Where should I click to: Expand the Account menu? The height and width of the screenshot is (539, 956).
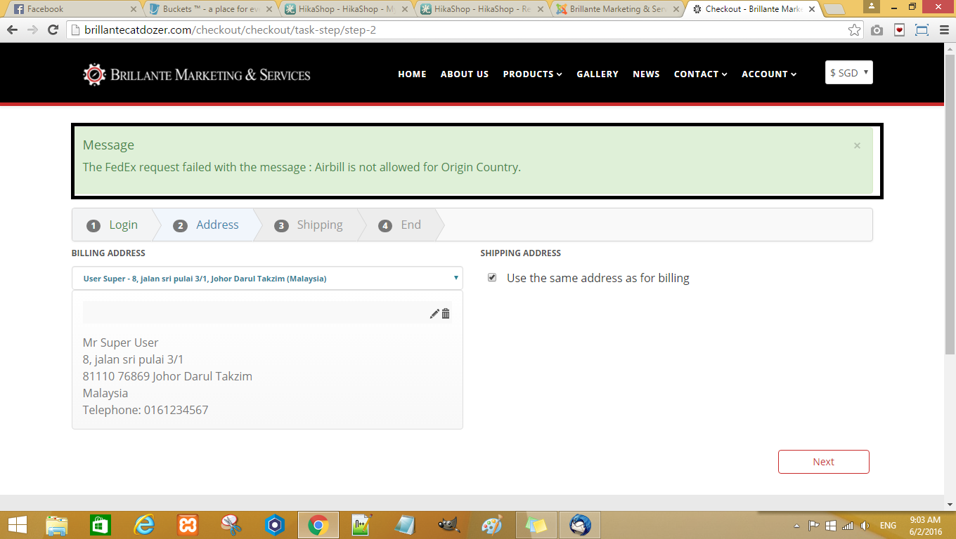click(x=770, y=74)
